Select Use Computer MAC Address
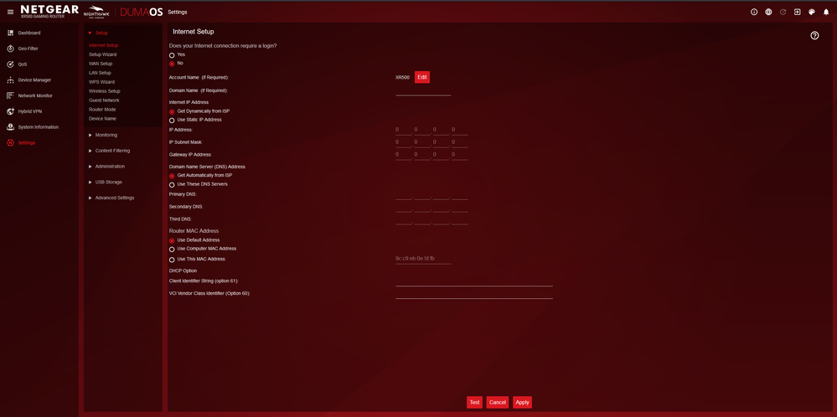The height and width of the screenshot is (417, 837). point(172,249)
